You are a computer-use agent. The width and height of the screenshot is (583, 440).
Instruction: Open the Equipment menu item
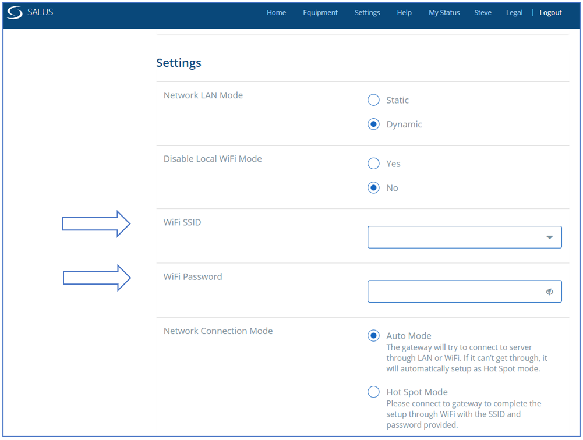(320, 13)
